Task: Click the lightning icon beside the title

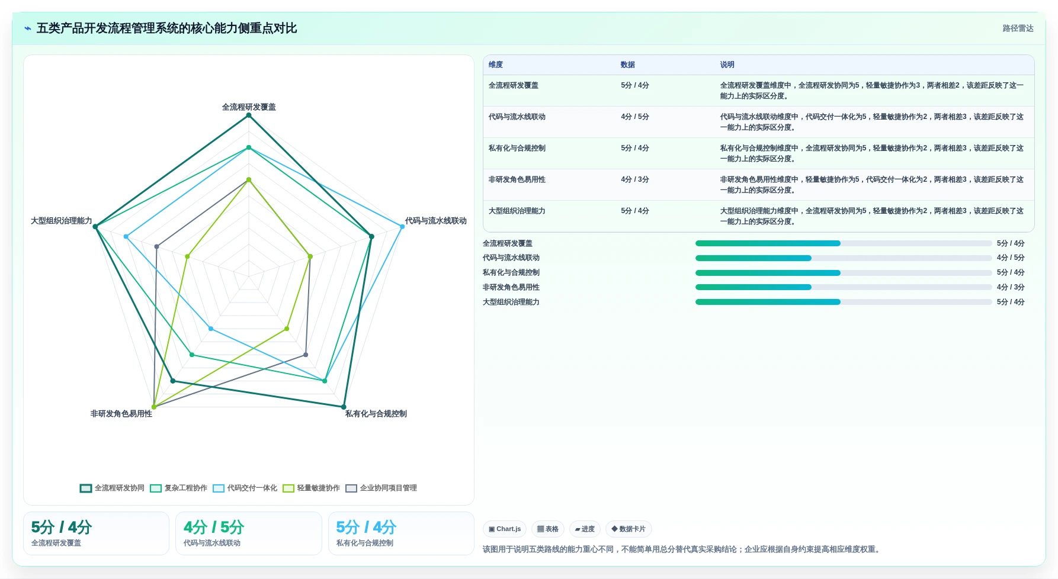Action: [x=28, y=28]
